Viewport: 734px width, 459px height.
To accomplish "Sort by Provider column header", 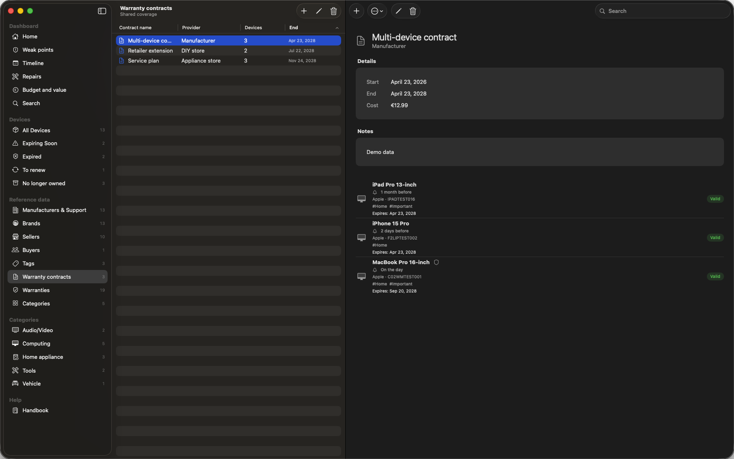I will point(191,28).
